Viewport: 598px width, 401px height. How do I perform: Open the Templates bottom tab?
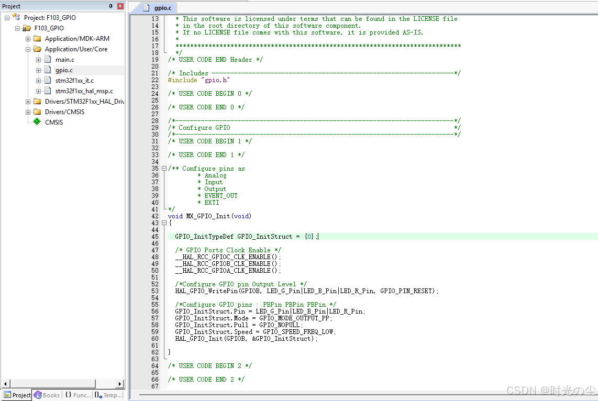[108, 395]
